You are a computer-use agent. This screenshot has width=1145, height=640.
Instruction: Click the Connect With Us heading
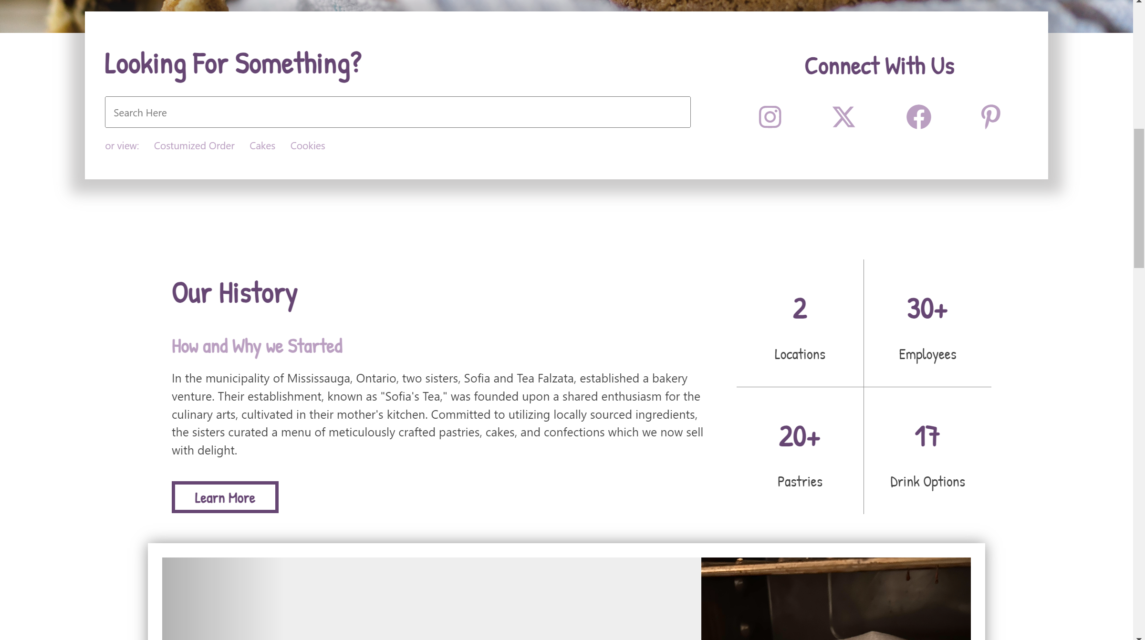(879, 66)
